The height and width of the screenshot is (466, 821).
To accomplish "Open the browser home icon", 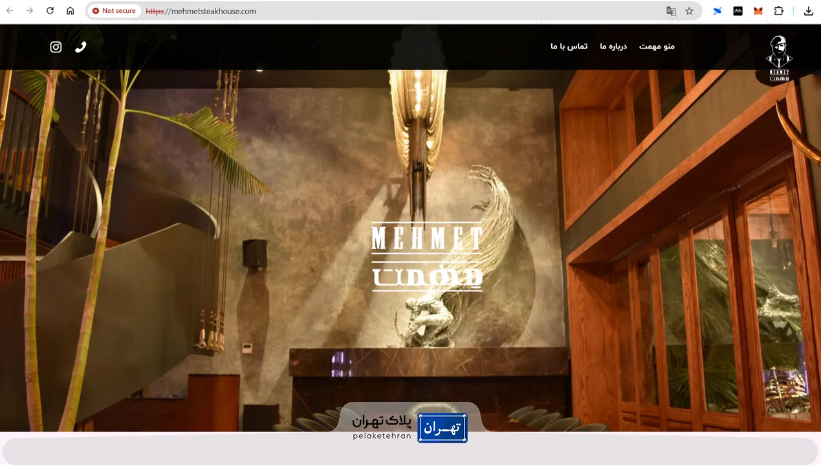I will 70,11.
